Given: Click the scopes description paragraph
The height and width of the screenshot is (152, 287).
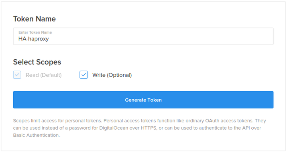Looking at the screenshot, I should [x=139, y=128].
